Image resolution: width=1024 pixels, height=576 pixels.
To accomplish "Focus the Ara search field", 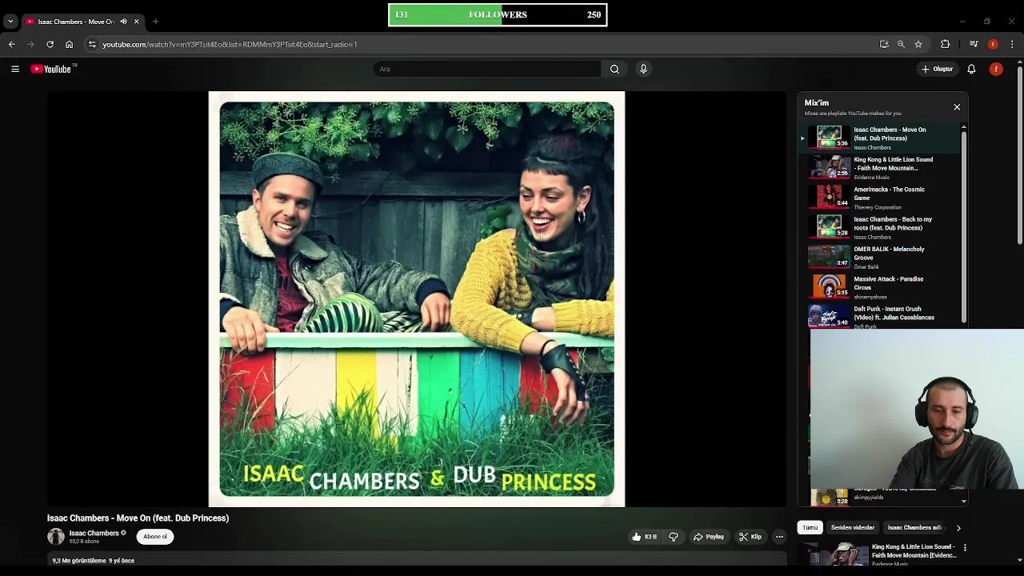I will click(486, 69).
